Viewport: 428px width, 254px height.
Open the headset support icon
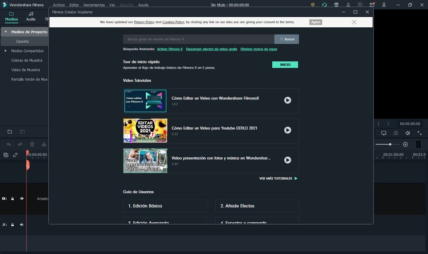pyautogui.click(x=324, y=5)
